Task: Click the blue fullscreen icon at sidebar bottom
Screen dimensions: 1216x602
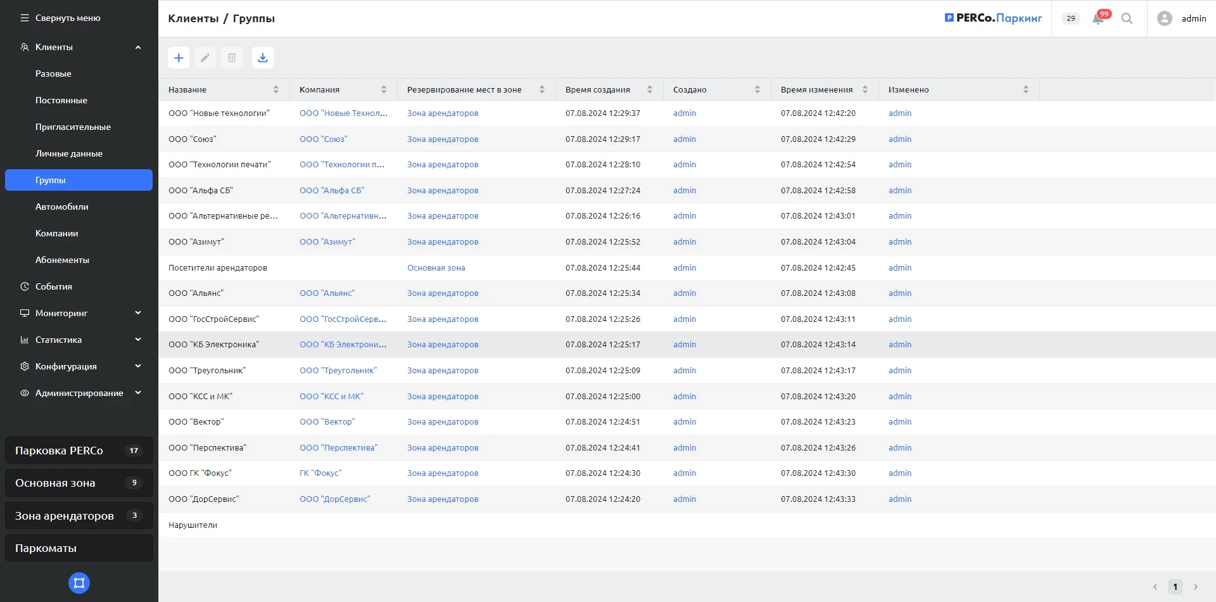Action: [x=79, y=583]
